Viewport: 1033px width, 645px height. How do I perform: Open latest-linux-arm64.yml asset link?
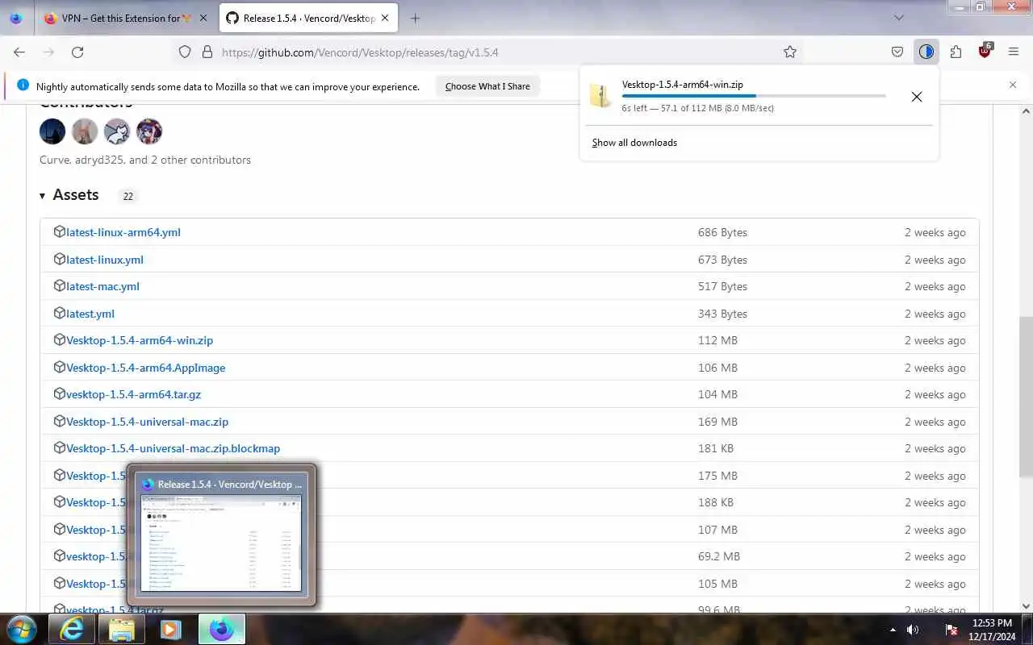pyautogui.click(x=123, y=232)
